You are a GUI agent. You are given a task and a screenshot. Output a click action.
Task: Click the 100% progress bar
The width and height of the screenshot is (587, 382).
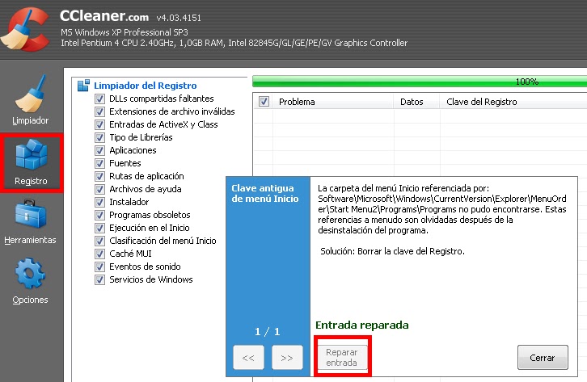tap(420, 82)
